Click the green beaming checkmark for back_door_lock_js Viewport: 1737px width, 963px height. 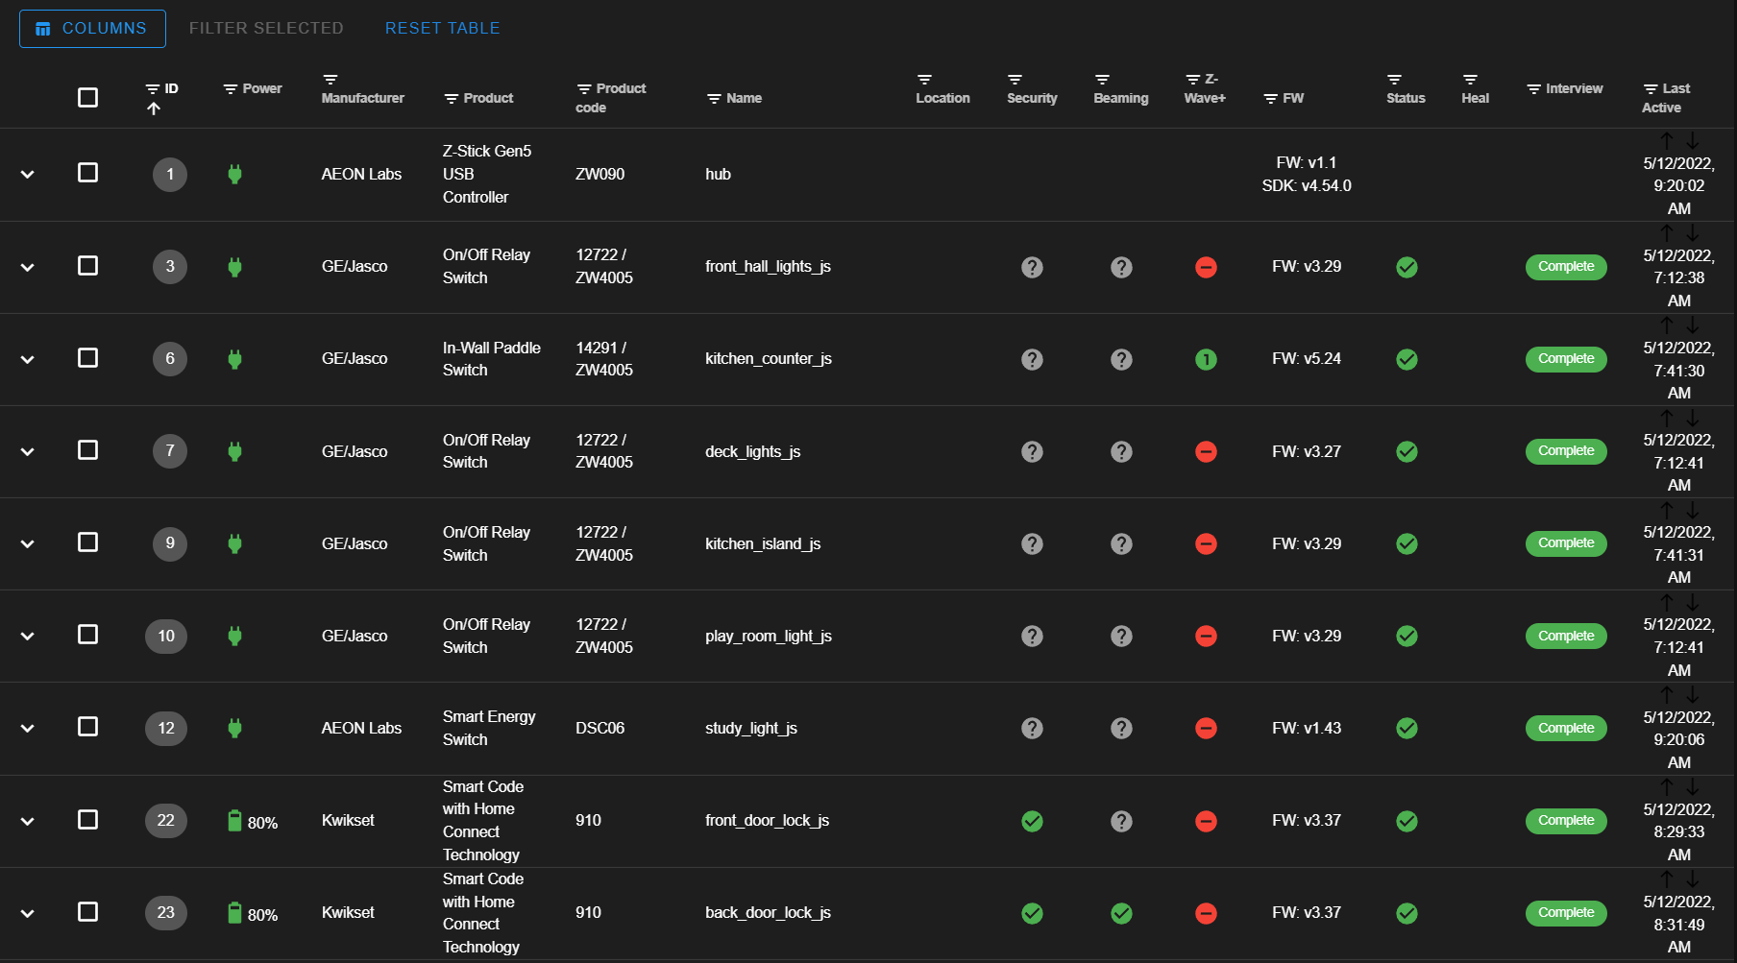pyautogui.click(x=1121, y=913)
